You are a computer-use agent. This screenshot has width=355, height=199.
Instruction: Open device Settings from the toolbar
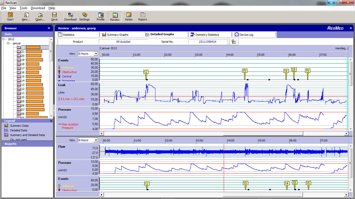[x=84, y=17]
